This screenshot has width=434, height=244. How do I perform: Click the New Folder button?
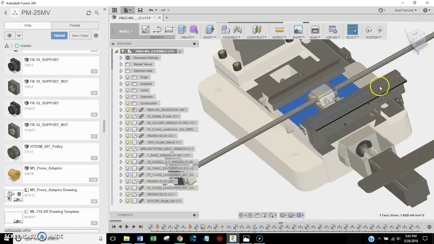coord(80,36)
